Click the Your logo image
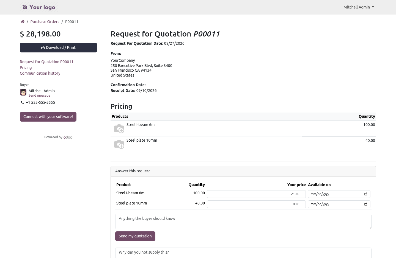Screen dimensions: 396x258 (39, 7)
